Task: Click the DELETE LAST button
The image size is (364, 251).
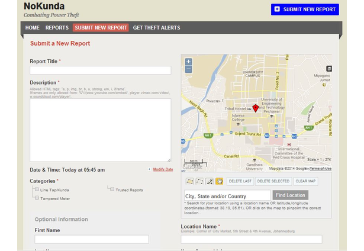Action: 240,181
